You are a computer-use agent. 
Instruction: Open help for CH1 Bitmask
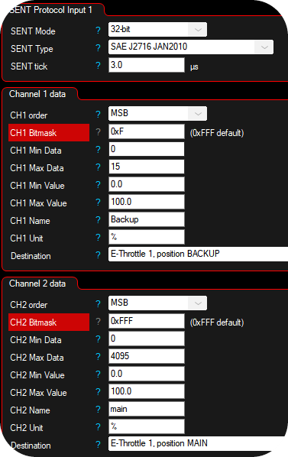(x=98, y=132)
